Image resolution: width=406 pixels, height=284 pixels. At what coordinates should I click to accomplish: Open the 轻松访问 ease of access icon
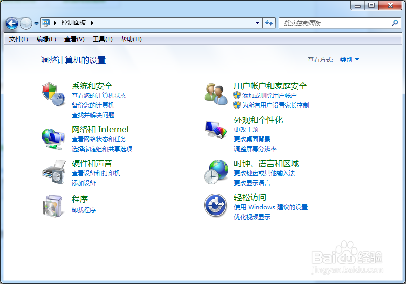pyautogui.click(x=215, y=205)
